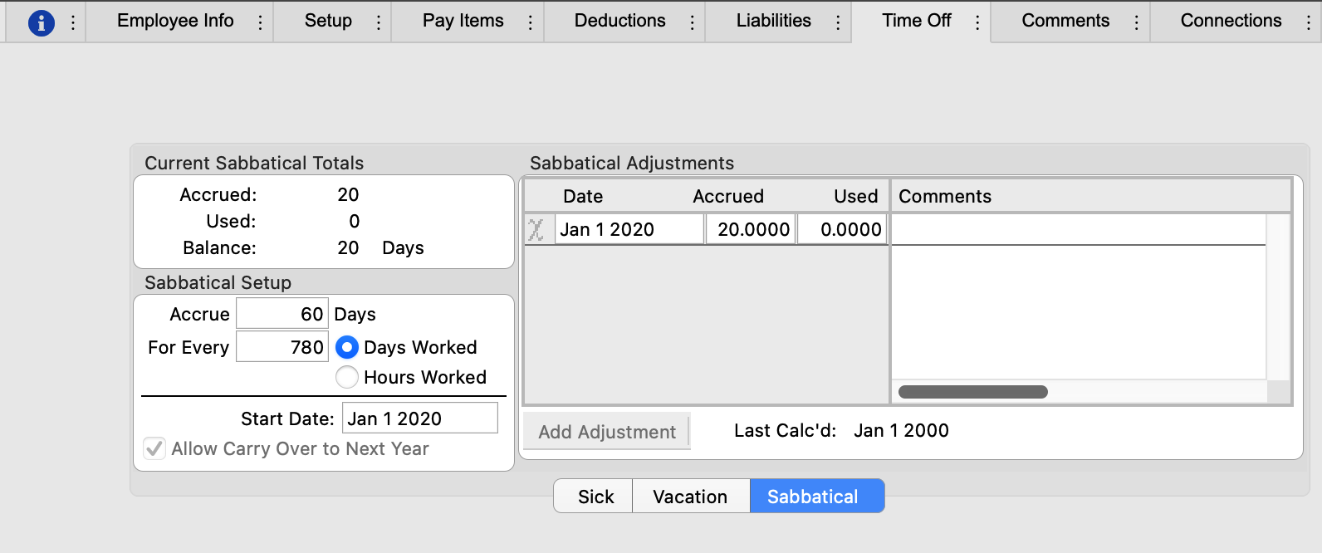Select the Hours Worked radio button
The image size is (1322, 553).
coord(347,377)
